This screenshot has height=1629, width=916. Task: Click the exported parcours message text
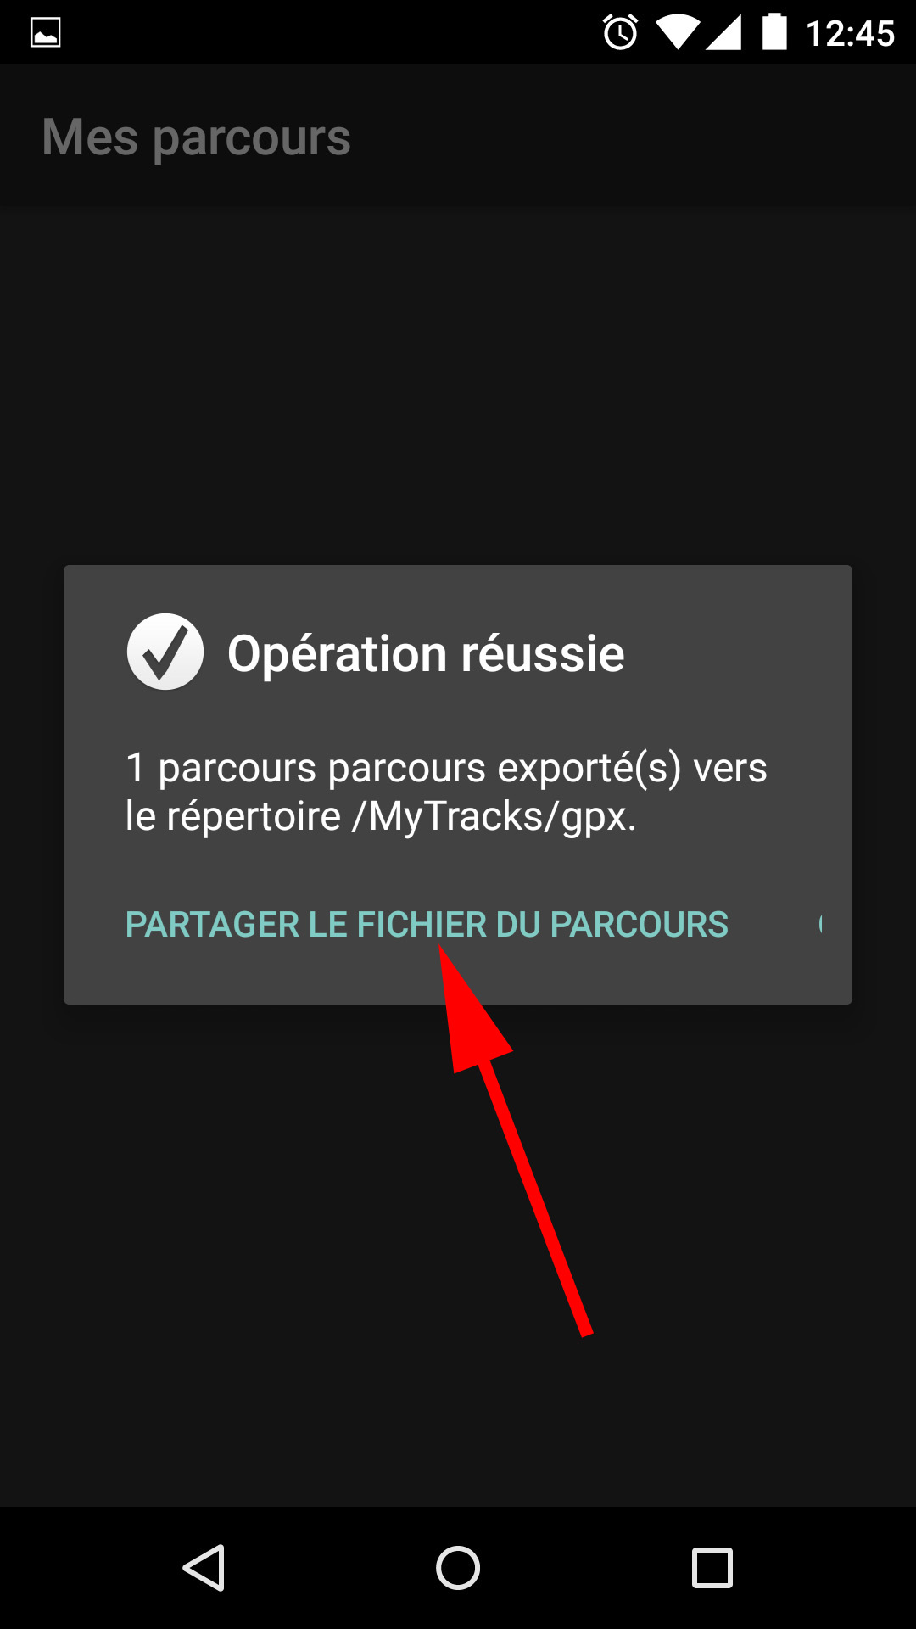(x=446, y=792)
